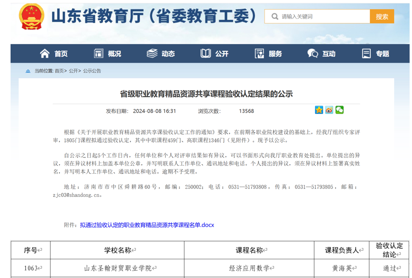Image resolution: width=412 pixels, height=278 pixels.
Task: Click the magnifier icon in search box
Action: 275,17
